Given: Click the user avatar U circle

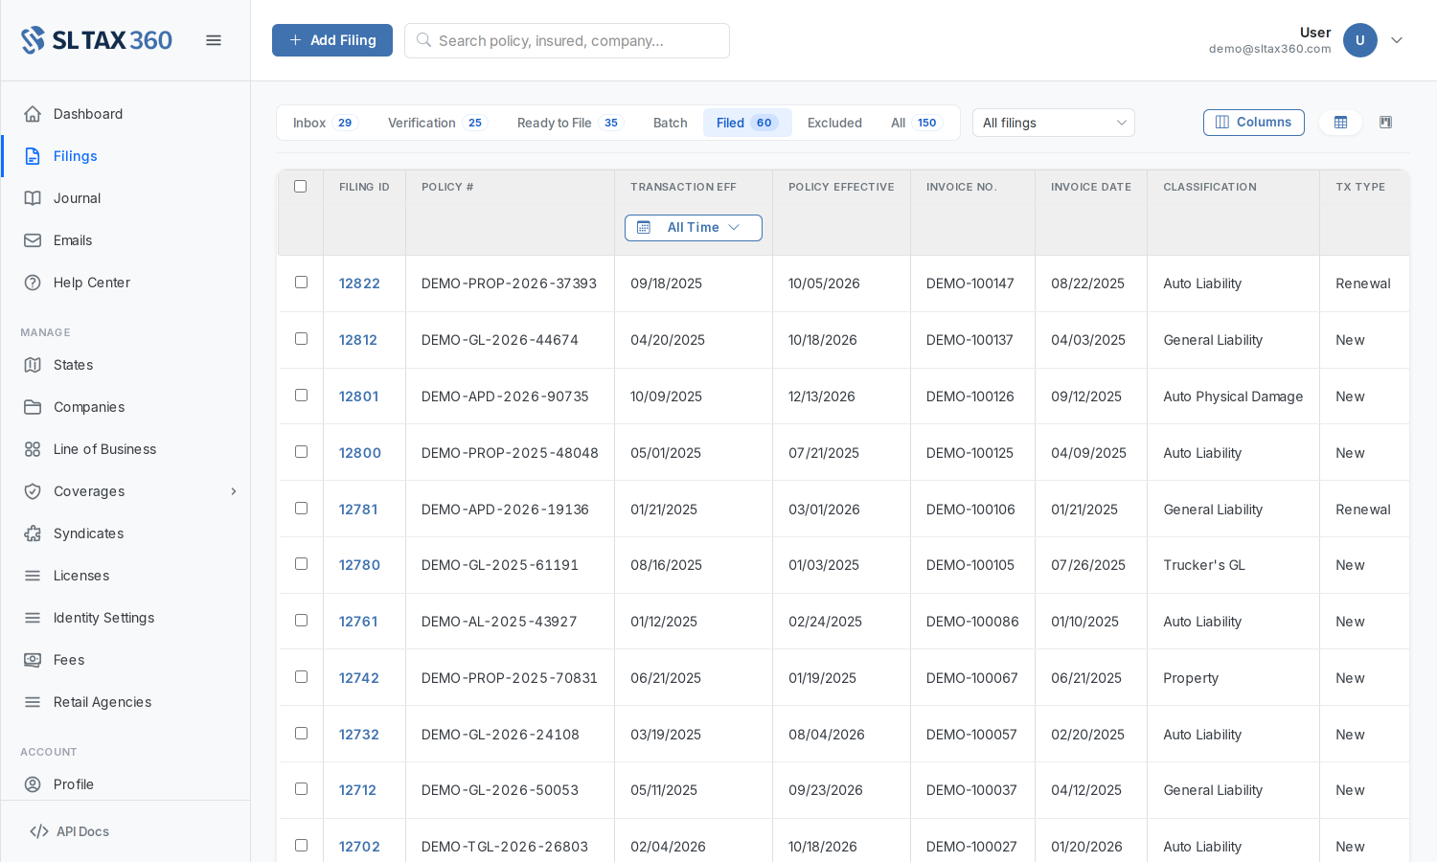Looking at the screenshot, I should click(1360, 40).
